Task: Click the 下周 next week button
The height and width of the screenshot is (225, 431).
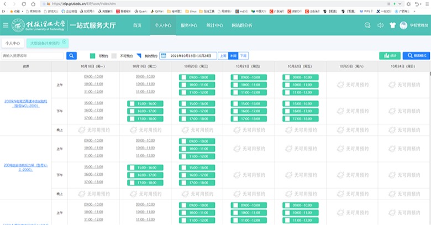Action: [x=243, y=56]
